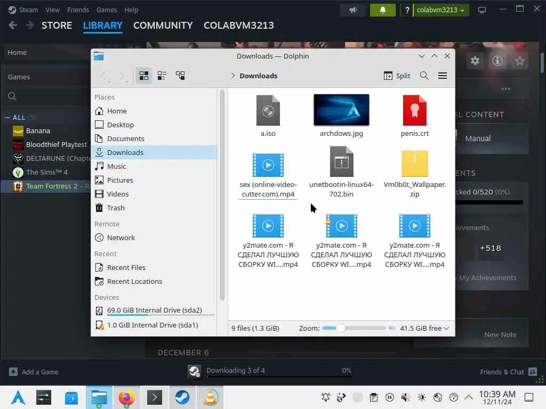
Task: Open Games menu in Steam
Action: tap(107, 10)
